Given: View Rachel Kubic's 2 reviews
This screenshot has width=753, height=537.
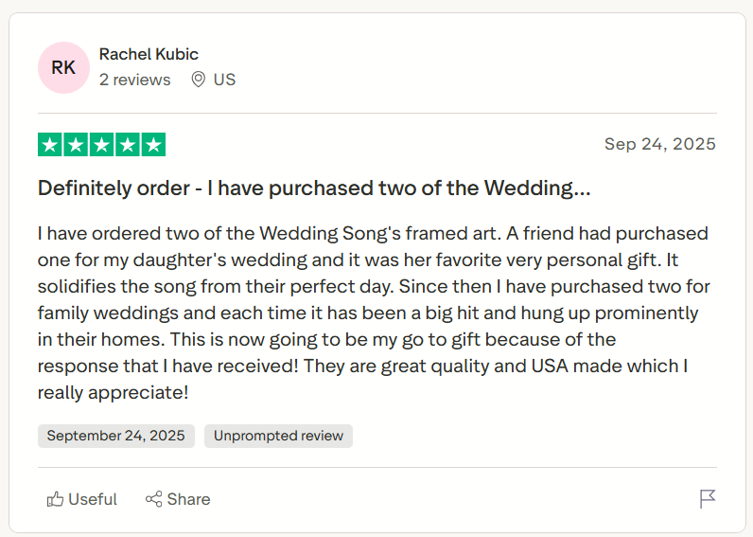Looking at the screenshot, I should (x=135, y=80).
